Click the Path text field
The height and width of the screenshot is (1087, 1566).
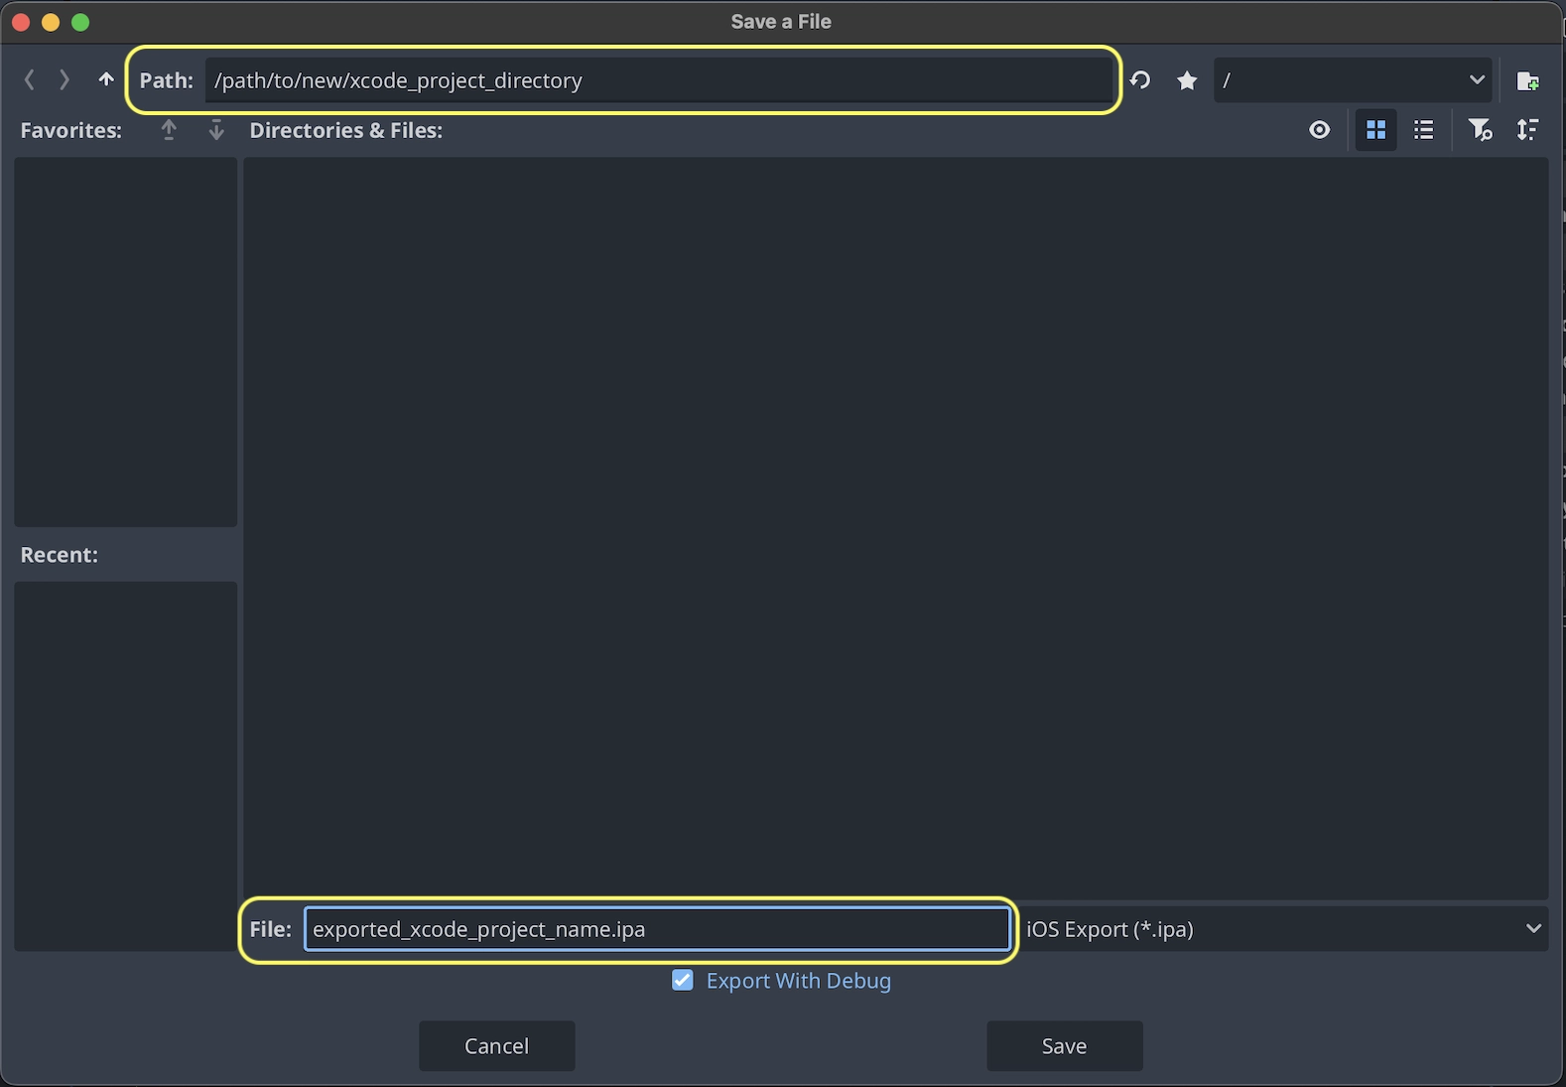(659, 80)
